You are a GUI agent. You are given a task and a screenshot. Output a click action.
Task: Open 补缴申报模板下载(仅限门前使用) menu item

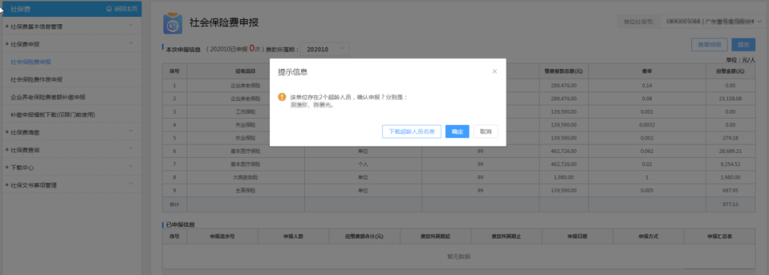pos(53,114)
